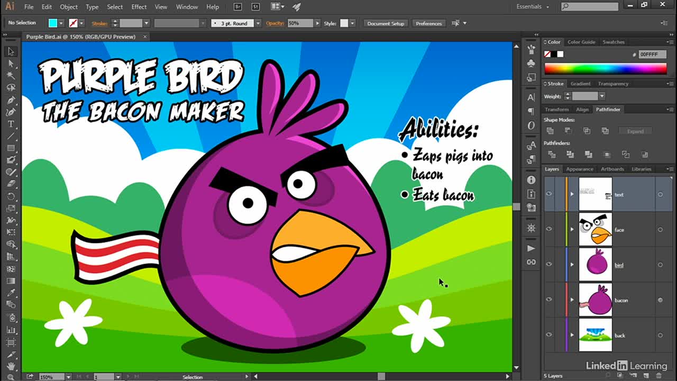
Task: Expand the back layer disclosure triangle
Action: click(x=572, y=335)
